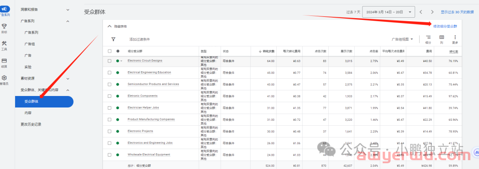Open 内容 in sidebar
Image resolution: width=479 pixels, height=169 pixels.
click(28, 113)
